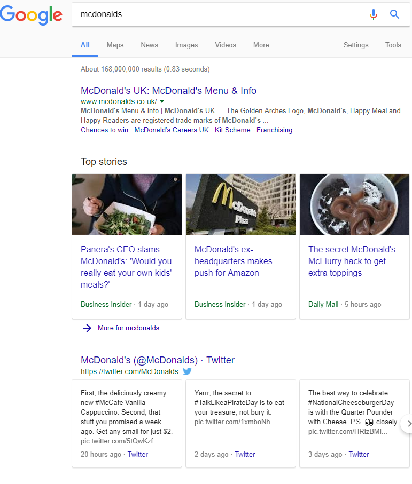412x484 pixels.
Task: Click More for mcdonalds link
Action: 128,328
